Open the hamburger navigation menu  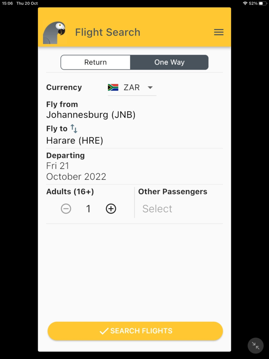[x=219, y=32]
